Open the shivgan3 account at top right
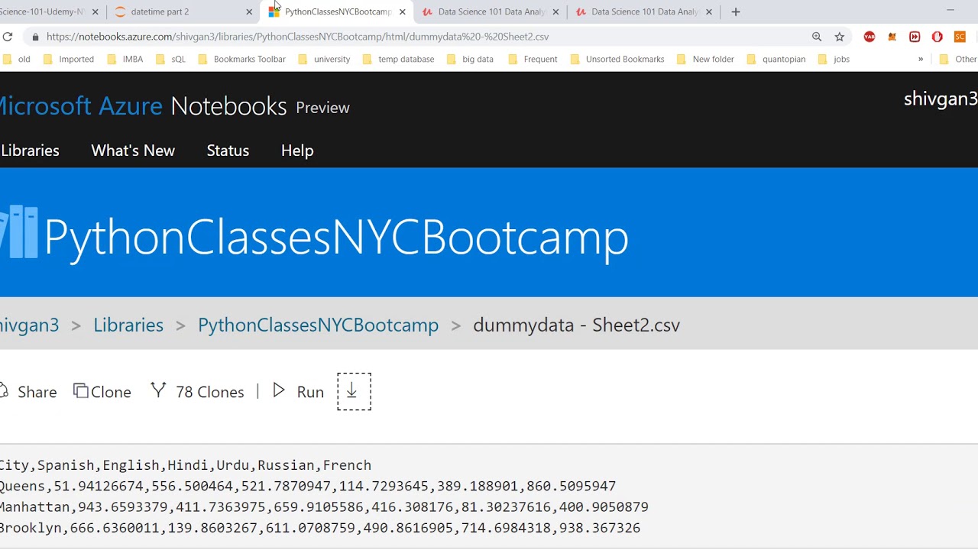This screenshot has height=550, width=978. [941, 99]
